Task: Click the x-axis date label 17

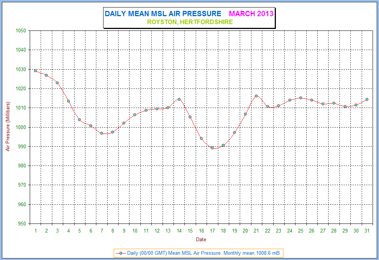Action: pyautogui.click(x=212, y=231)
